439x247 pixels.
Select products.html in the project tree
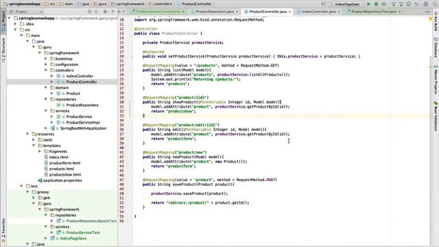click(x=62, y=169)
